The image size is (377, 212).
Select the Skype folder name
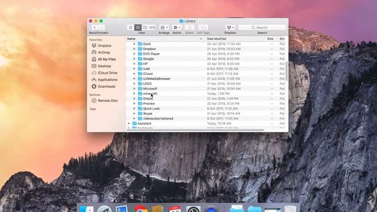pos(148,114)
